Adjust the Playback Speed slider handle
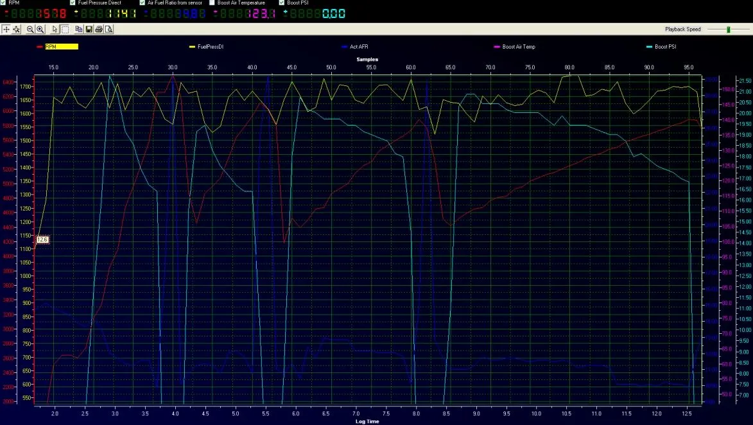The image size is (753, 425). (x=728, y=30)
